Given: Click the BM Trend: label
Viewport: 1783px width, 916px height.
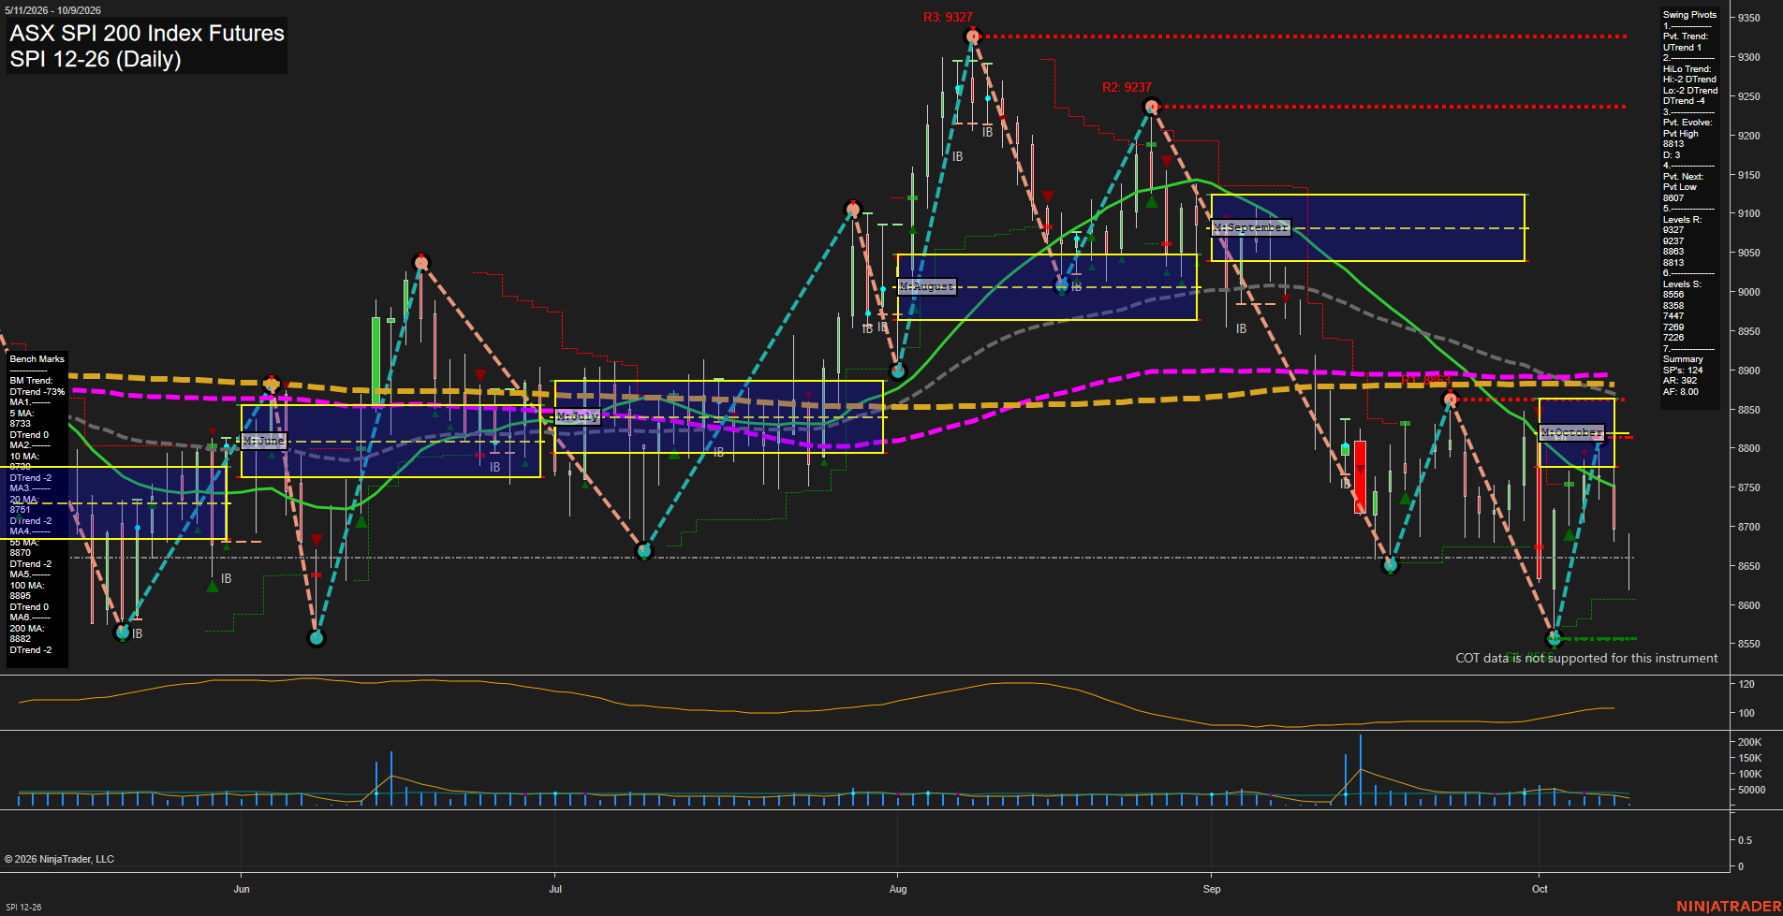Looking at the screenshot, I should [32, 381].
